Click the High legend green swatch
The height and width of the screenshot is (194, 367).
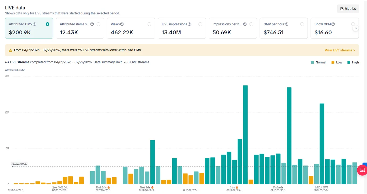[349, 62]
